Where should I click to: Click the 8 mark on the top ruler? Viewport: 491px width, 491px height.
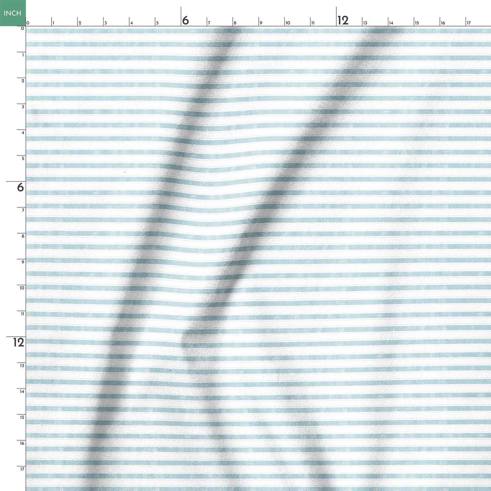point(235,23)
